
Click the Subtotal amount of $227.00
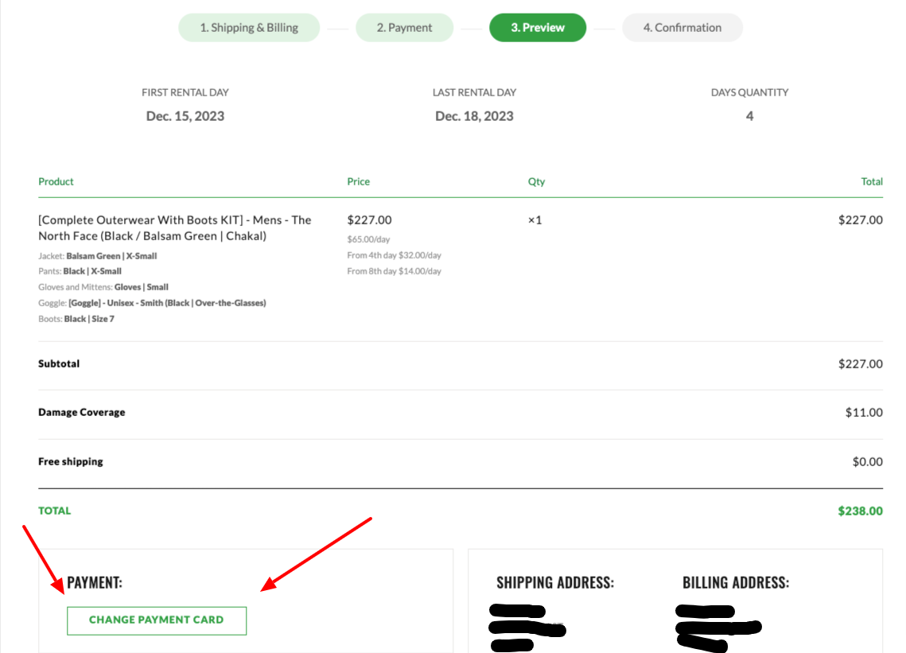click(859, 363)
